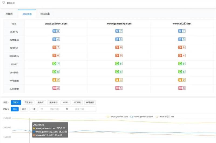The width and height of the screenshot is (216, 143).
Task: Select 百度PC chart type filter
Action: pyautogui.click(x=16, y=103)
